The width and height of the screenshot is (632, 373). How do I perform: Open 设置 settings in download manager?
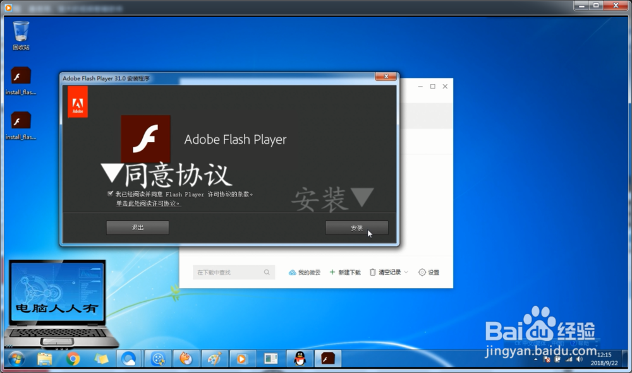pos(429,273)
